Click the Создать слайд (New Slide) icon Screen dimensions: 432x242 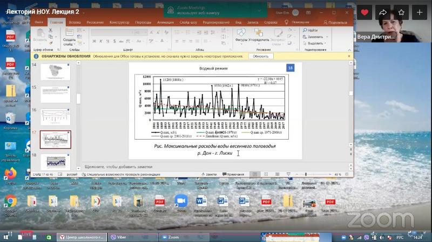click(x=69, y=34)
